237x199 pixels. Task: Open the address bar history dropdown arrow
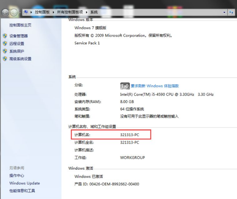(x=224, y=12)
